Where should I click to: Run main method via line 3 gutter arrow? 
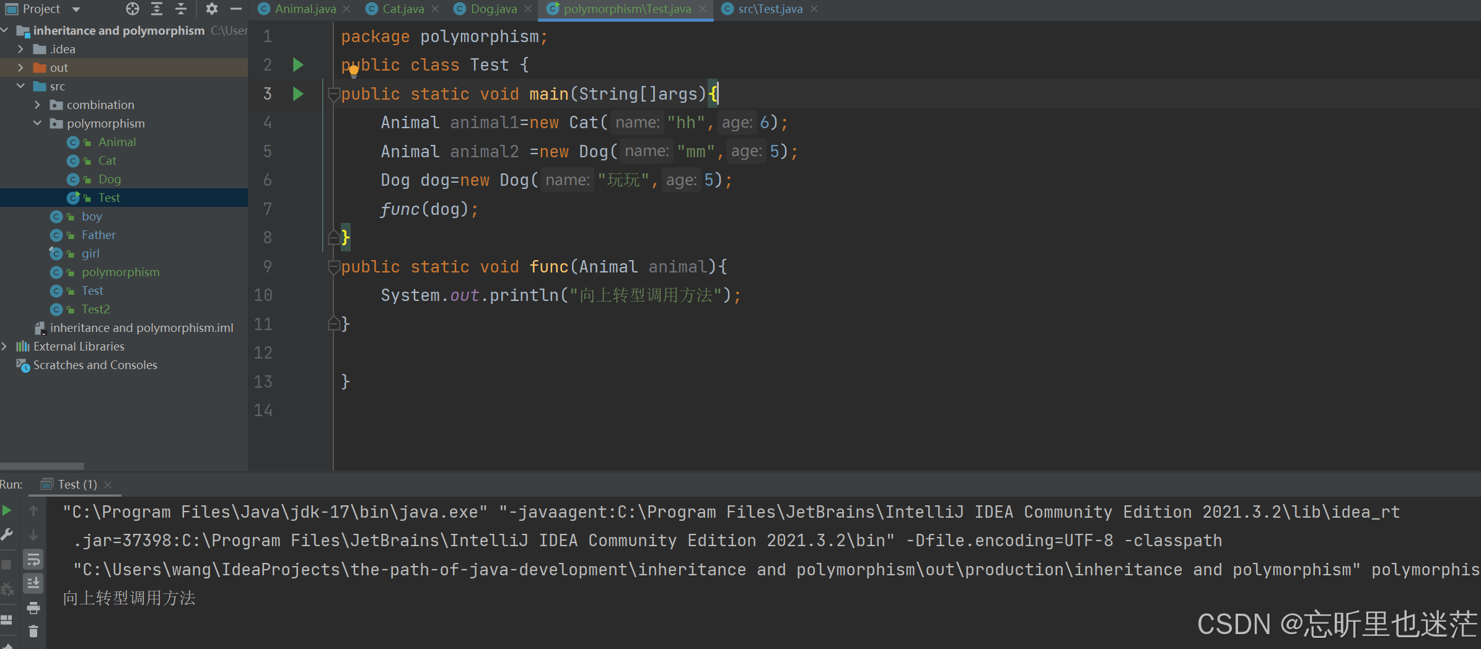pos(299,94)
